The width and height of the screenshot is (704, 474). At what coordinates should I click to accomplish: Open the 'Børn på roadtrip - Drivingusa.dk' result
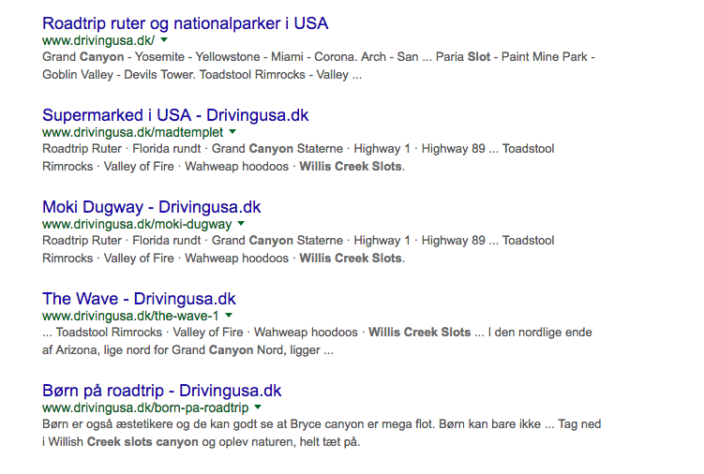point(161,391)
